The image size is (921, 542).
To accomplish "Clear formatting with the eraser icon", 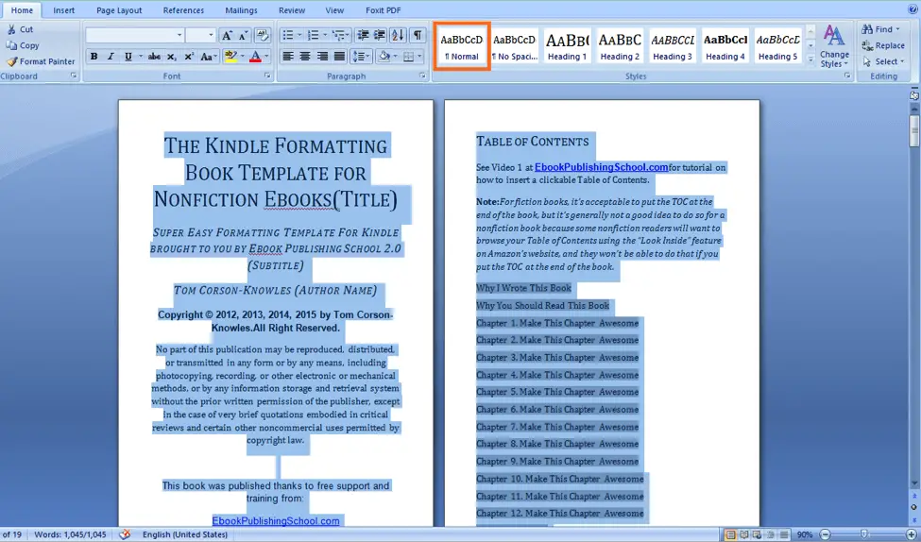I will pyautogui.click(x=263, y=36).
